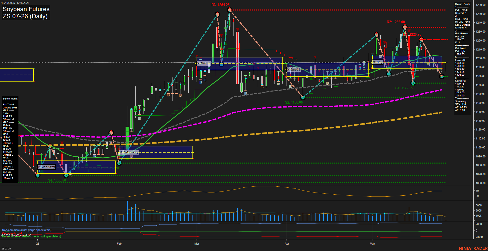
Task: Click the -200K COT axis label
Action: (480, 237)
